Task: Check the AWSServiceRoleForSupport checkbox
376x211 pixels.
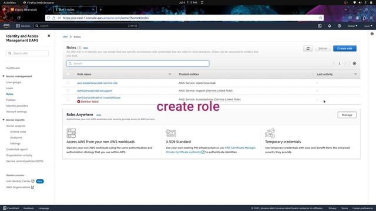Action: (x=68, y=91)
